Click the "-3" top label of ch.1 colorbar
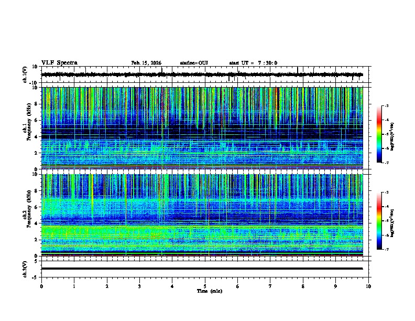The width and height of the screenshot is (415, 321). [x=387, y=106]
